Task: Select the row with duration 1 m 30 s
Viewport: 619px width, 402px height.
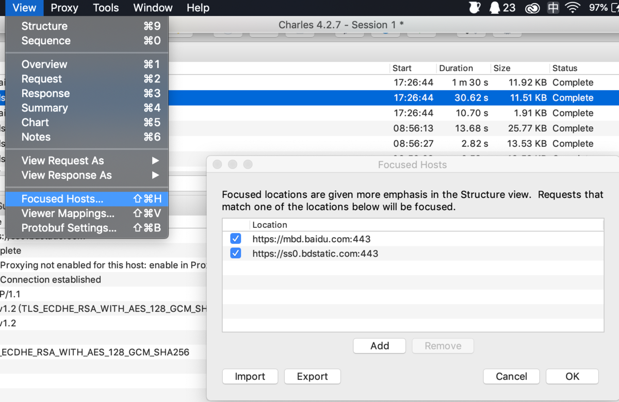Action: point(394,82)
